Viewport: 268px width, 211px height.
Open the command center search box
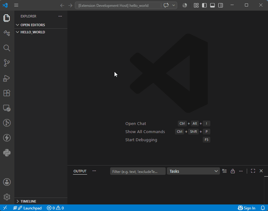tap(118, 6)
